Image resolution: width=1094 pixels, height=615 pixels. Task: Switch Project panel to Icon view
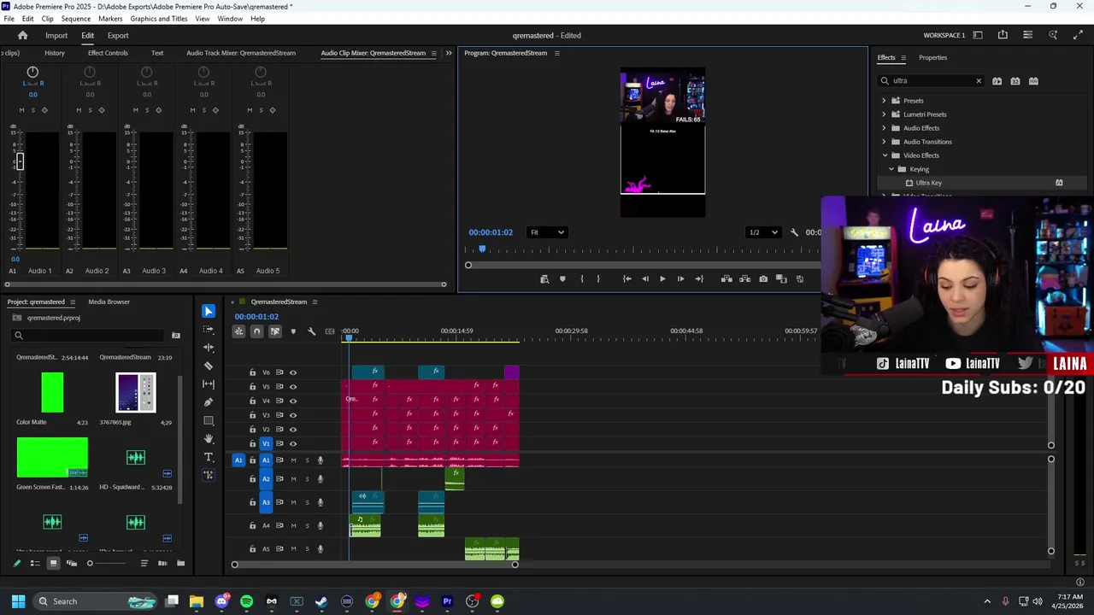pos(53,563)
